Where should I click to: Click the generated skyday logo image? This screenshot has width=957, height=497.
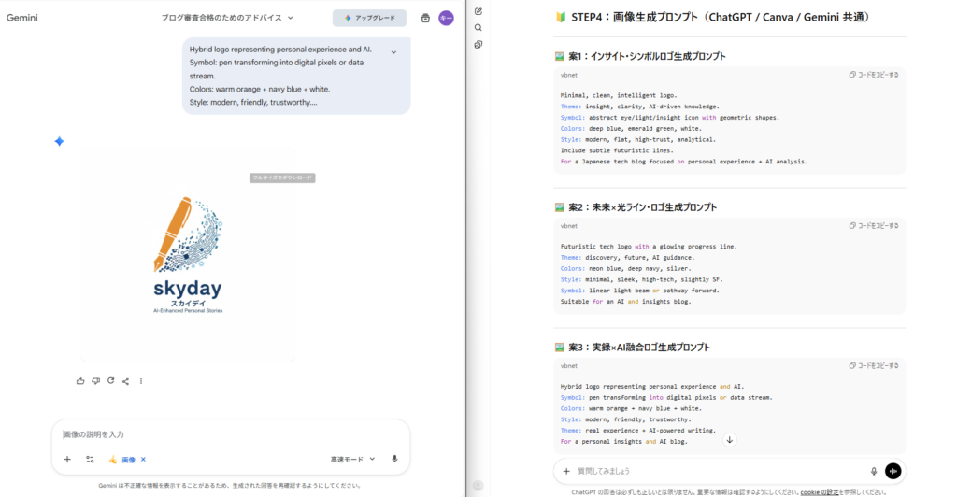coord(187,254)
